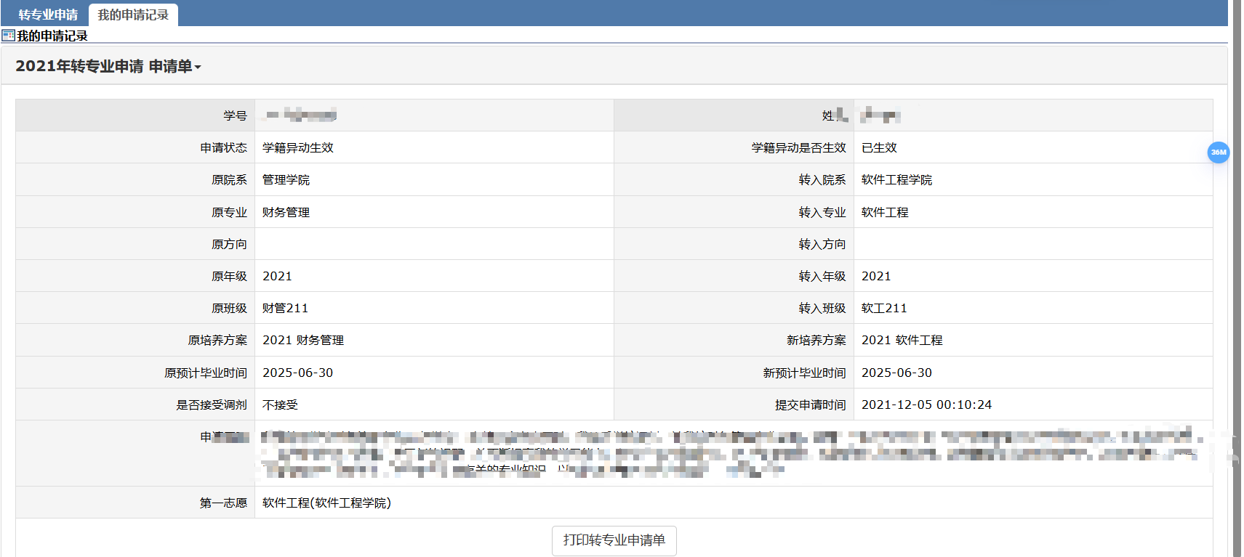Click the blue 36M floating badge
The height and width of the screenshot is (557, 1244).
[x=1218, y=153]
